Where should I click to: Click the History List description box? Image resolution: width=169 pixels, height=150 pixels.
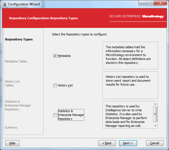130,85
